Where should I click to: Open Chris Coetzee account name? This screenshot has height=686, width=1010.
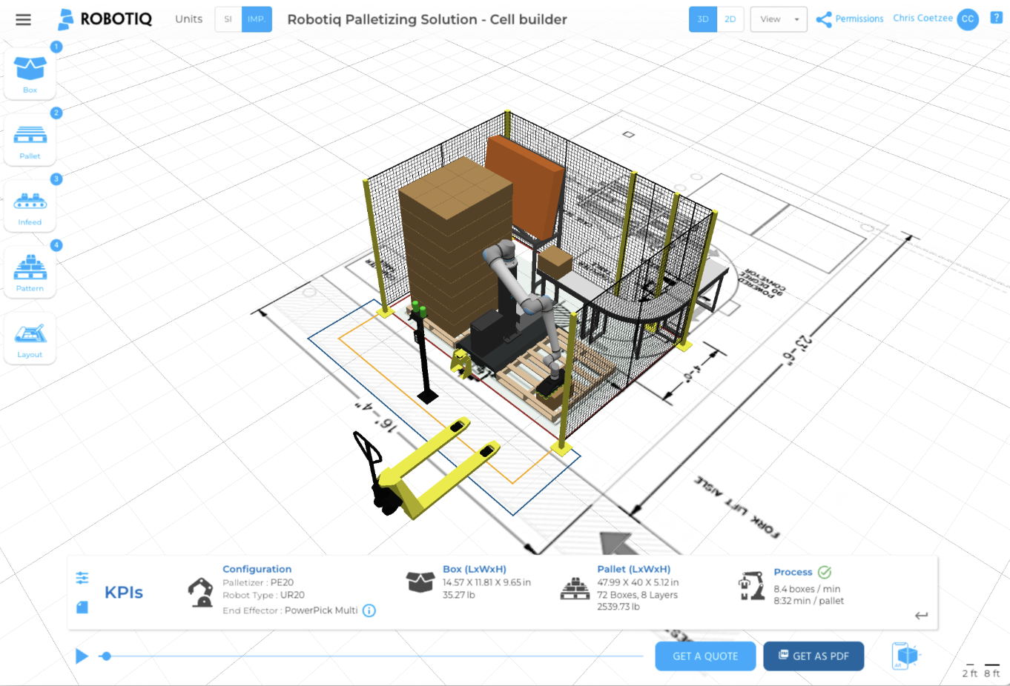tap(922, 18)
